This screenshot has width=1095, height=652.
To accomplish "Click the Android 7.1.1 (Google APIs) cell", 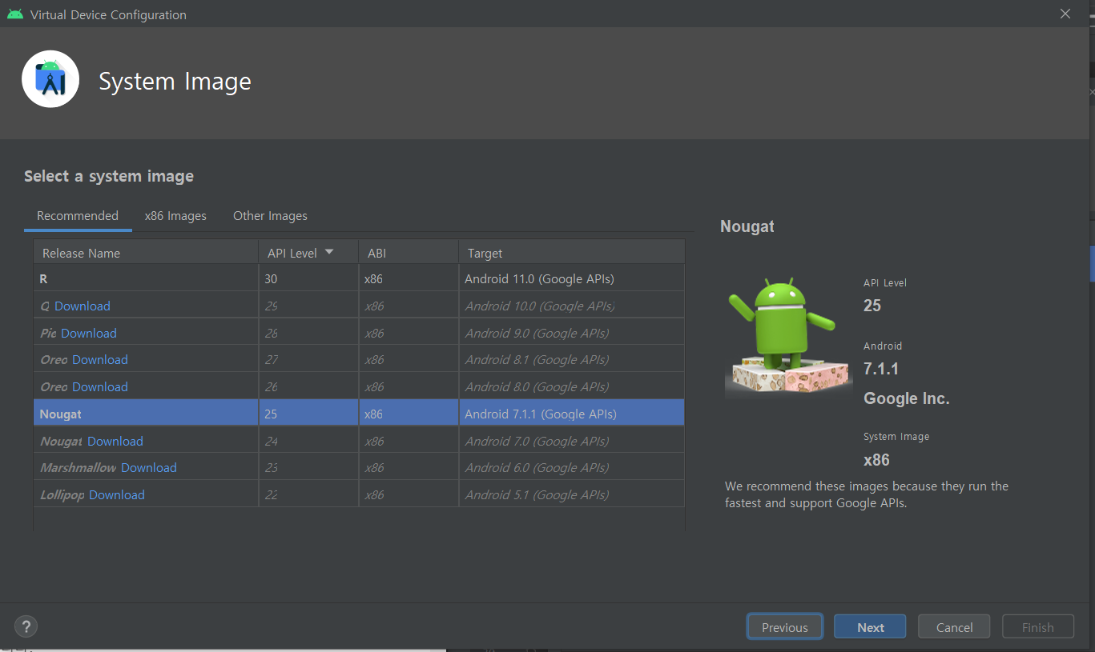I will click(x=572, y=414).
